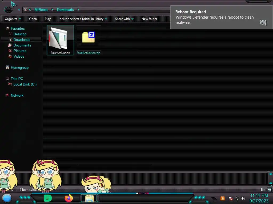Open the green notes app in taskbar
Viewport: 273px width, 204px height.
point(48,198)
